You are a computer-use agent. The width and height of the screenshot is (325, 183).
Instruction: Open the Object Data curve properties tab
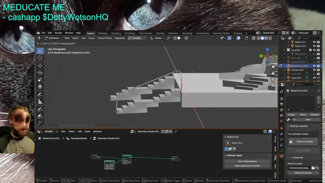click(281, 150)
